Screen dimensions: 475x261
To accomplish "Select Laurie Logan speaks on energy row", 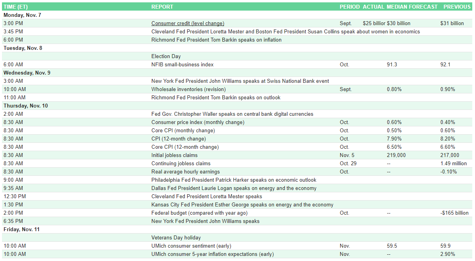I will (237, 188).
